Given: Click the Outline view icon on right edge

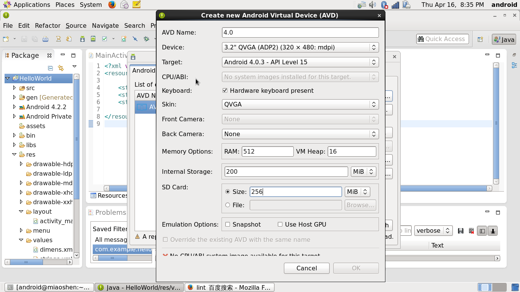Looking at the screenshot, I should tap(515, 65).
